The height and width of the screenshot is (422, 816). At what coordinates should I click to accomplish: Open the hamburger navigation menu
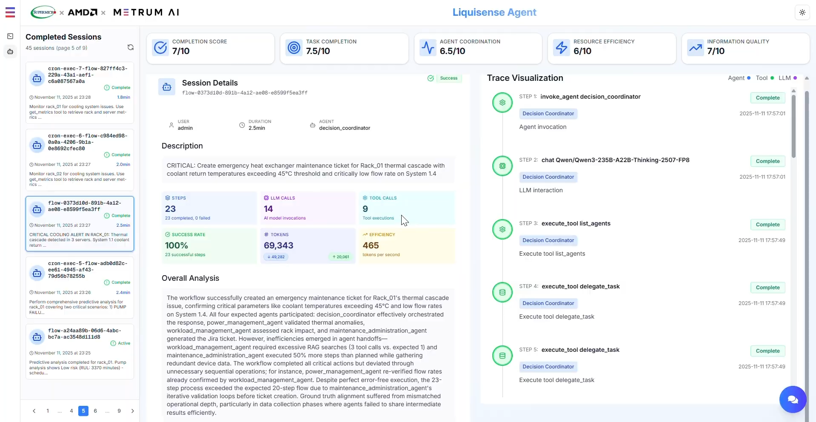10,12
